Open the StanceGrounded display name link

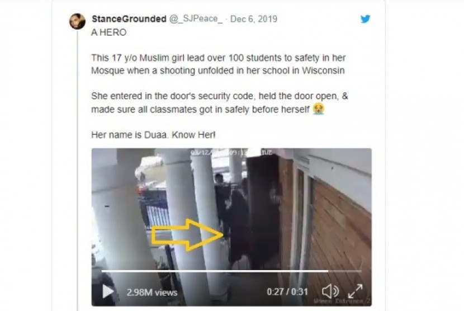(129, 18)
